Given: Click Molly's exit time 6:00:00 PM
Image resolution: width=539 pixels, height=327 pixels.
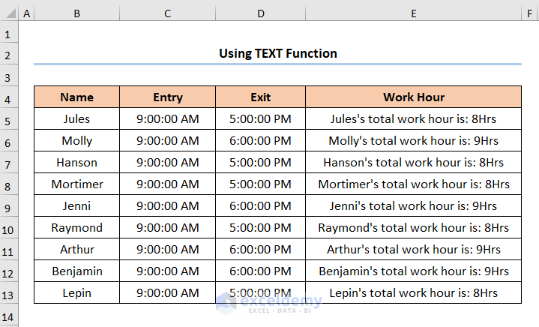Looking at the screenshot, I should pos(261,140).
